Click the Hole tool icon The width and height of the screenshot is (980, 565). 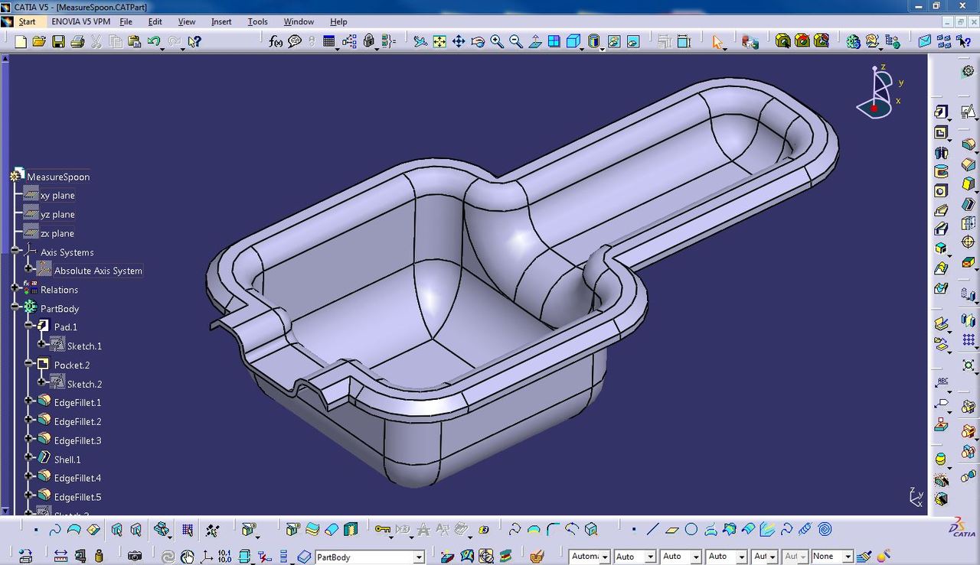(941, 190)
